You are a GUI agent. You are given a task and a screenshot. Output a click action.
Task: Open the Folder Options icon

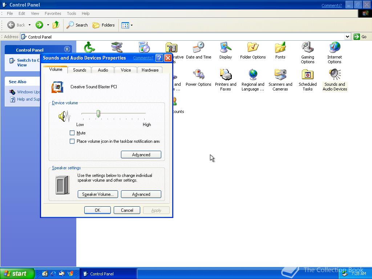click(x=253, y=50)
